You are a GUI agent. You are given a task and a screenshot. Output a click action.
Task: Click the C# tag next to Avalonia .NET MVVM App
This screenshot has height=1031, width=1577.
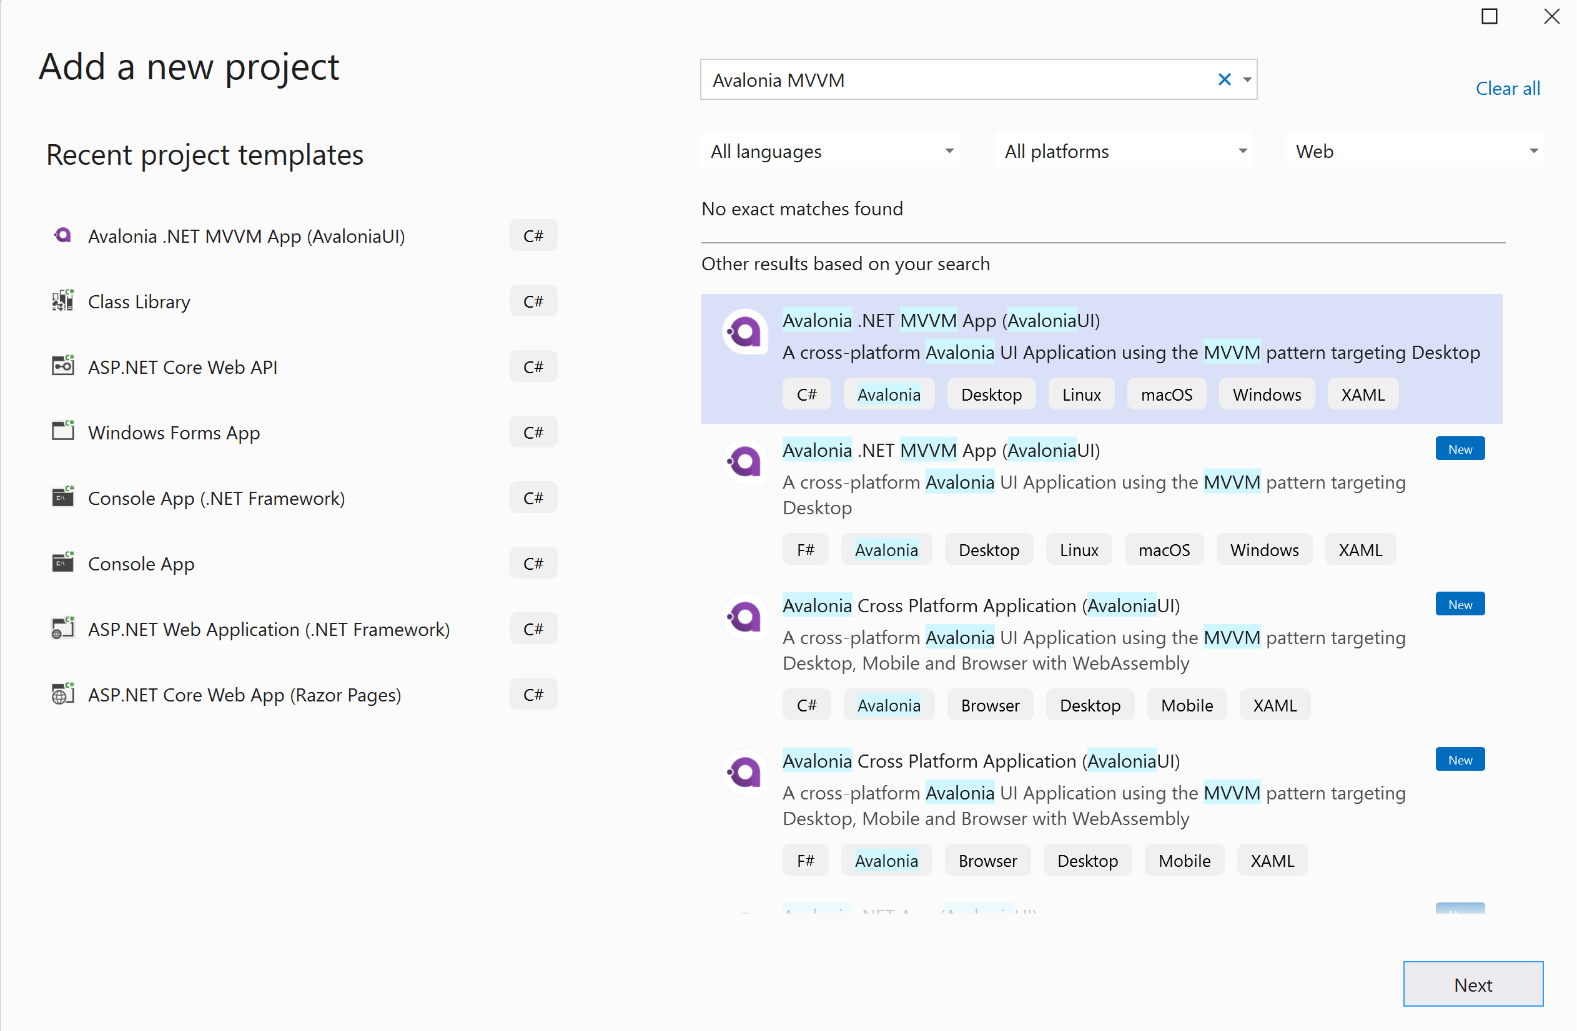pos(533,236)
